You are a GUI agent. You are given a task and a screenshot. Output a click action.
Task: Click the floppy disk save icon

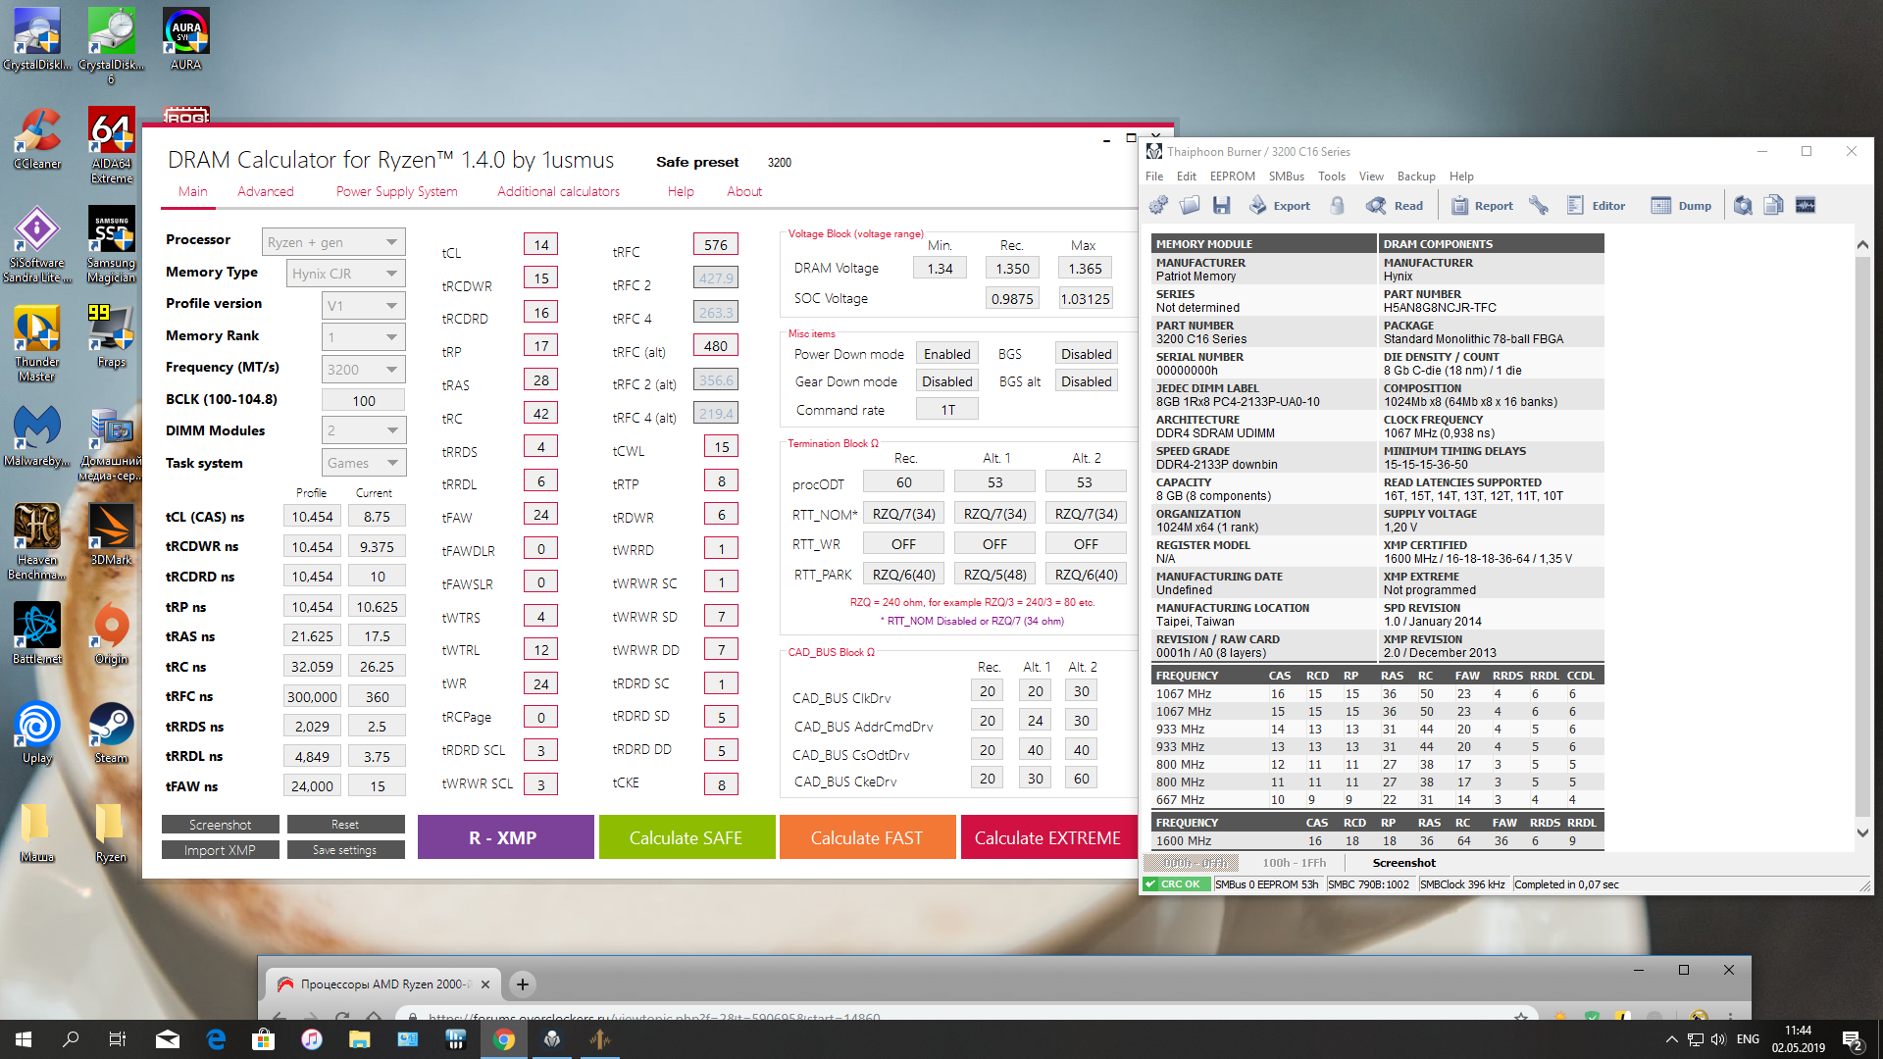click(1221, 205)
